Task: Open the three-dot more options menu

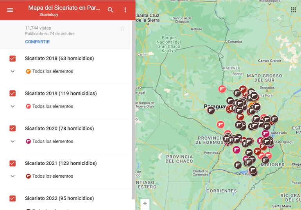Action: point(125,10)
